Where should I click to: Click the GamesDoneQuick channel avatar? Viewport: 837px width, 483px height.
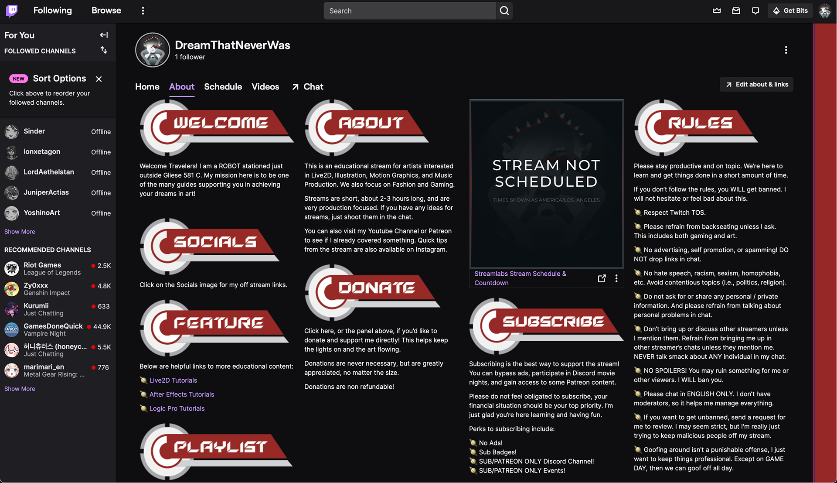pyautogui.click(x=12, y=329)
